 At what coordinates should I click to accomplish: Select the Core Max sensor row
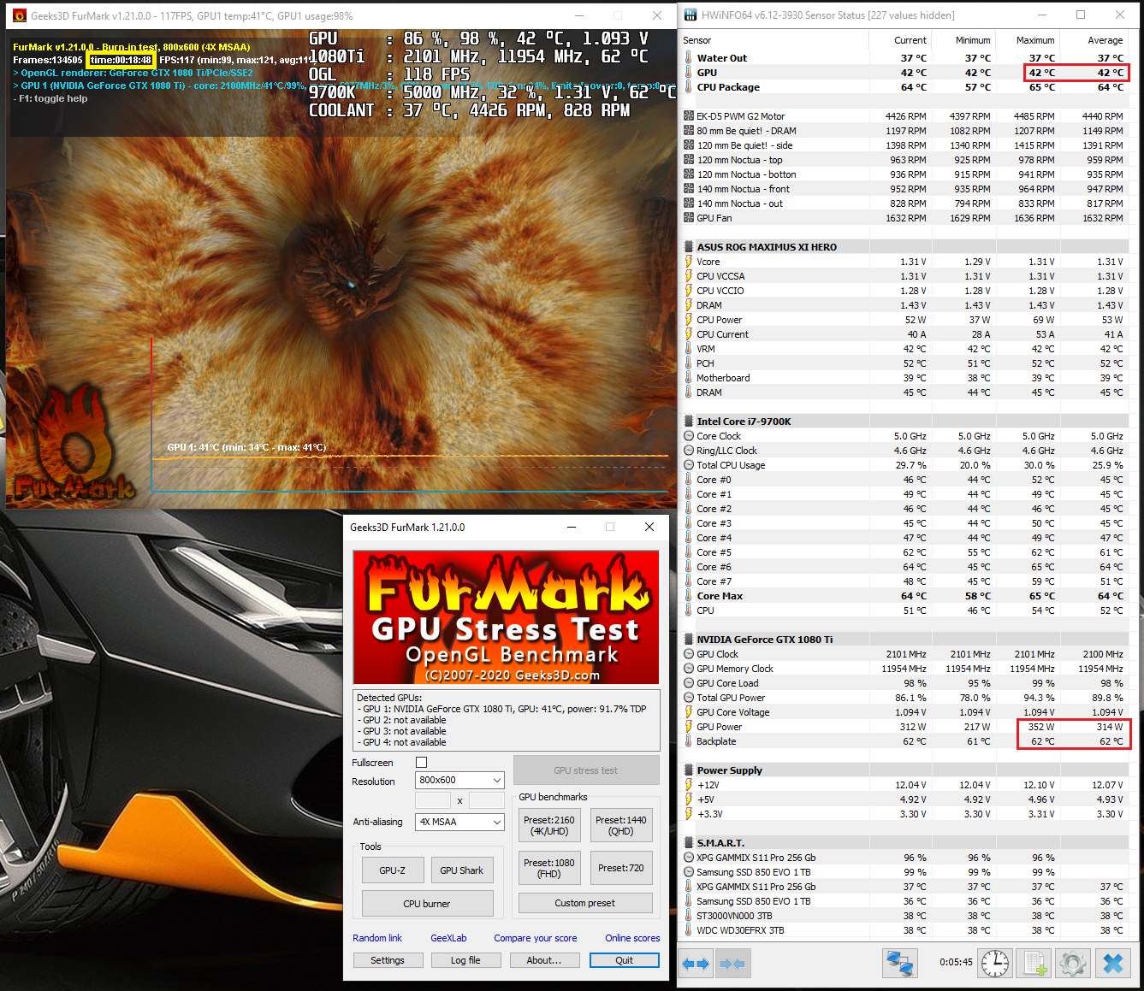pos(904,596)
